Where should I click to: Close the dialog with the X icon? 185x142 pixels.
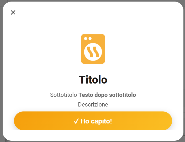13,13
